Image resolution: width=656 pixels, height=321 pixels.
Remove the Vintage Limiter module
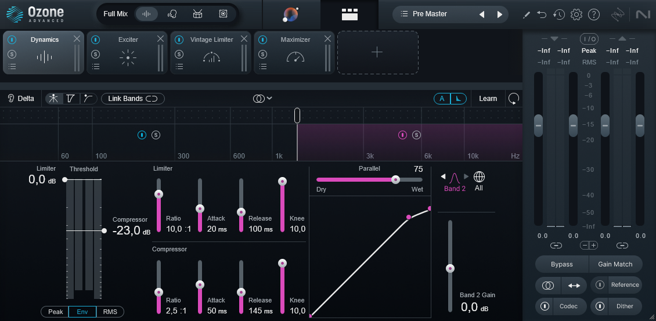[x=244, y=38]
